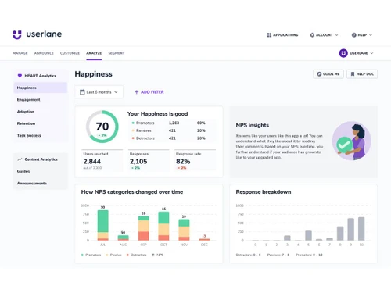
Task: Select the Analyze tab
Action: [x=94, y=53]
